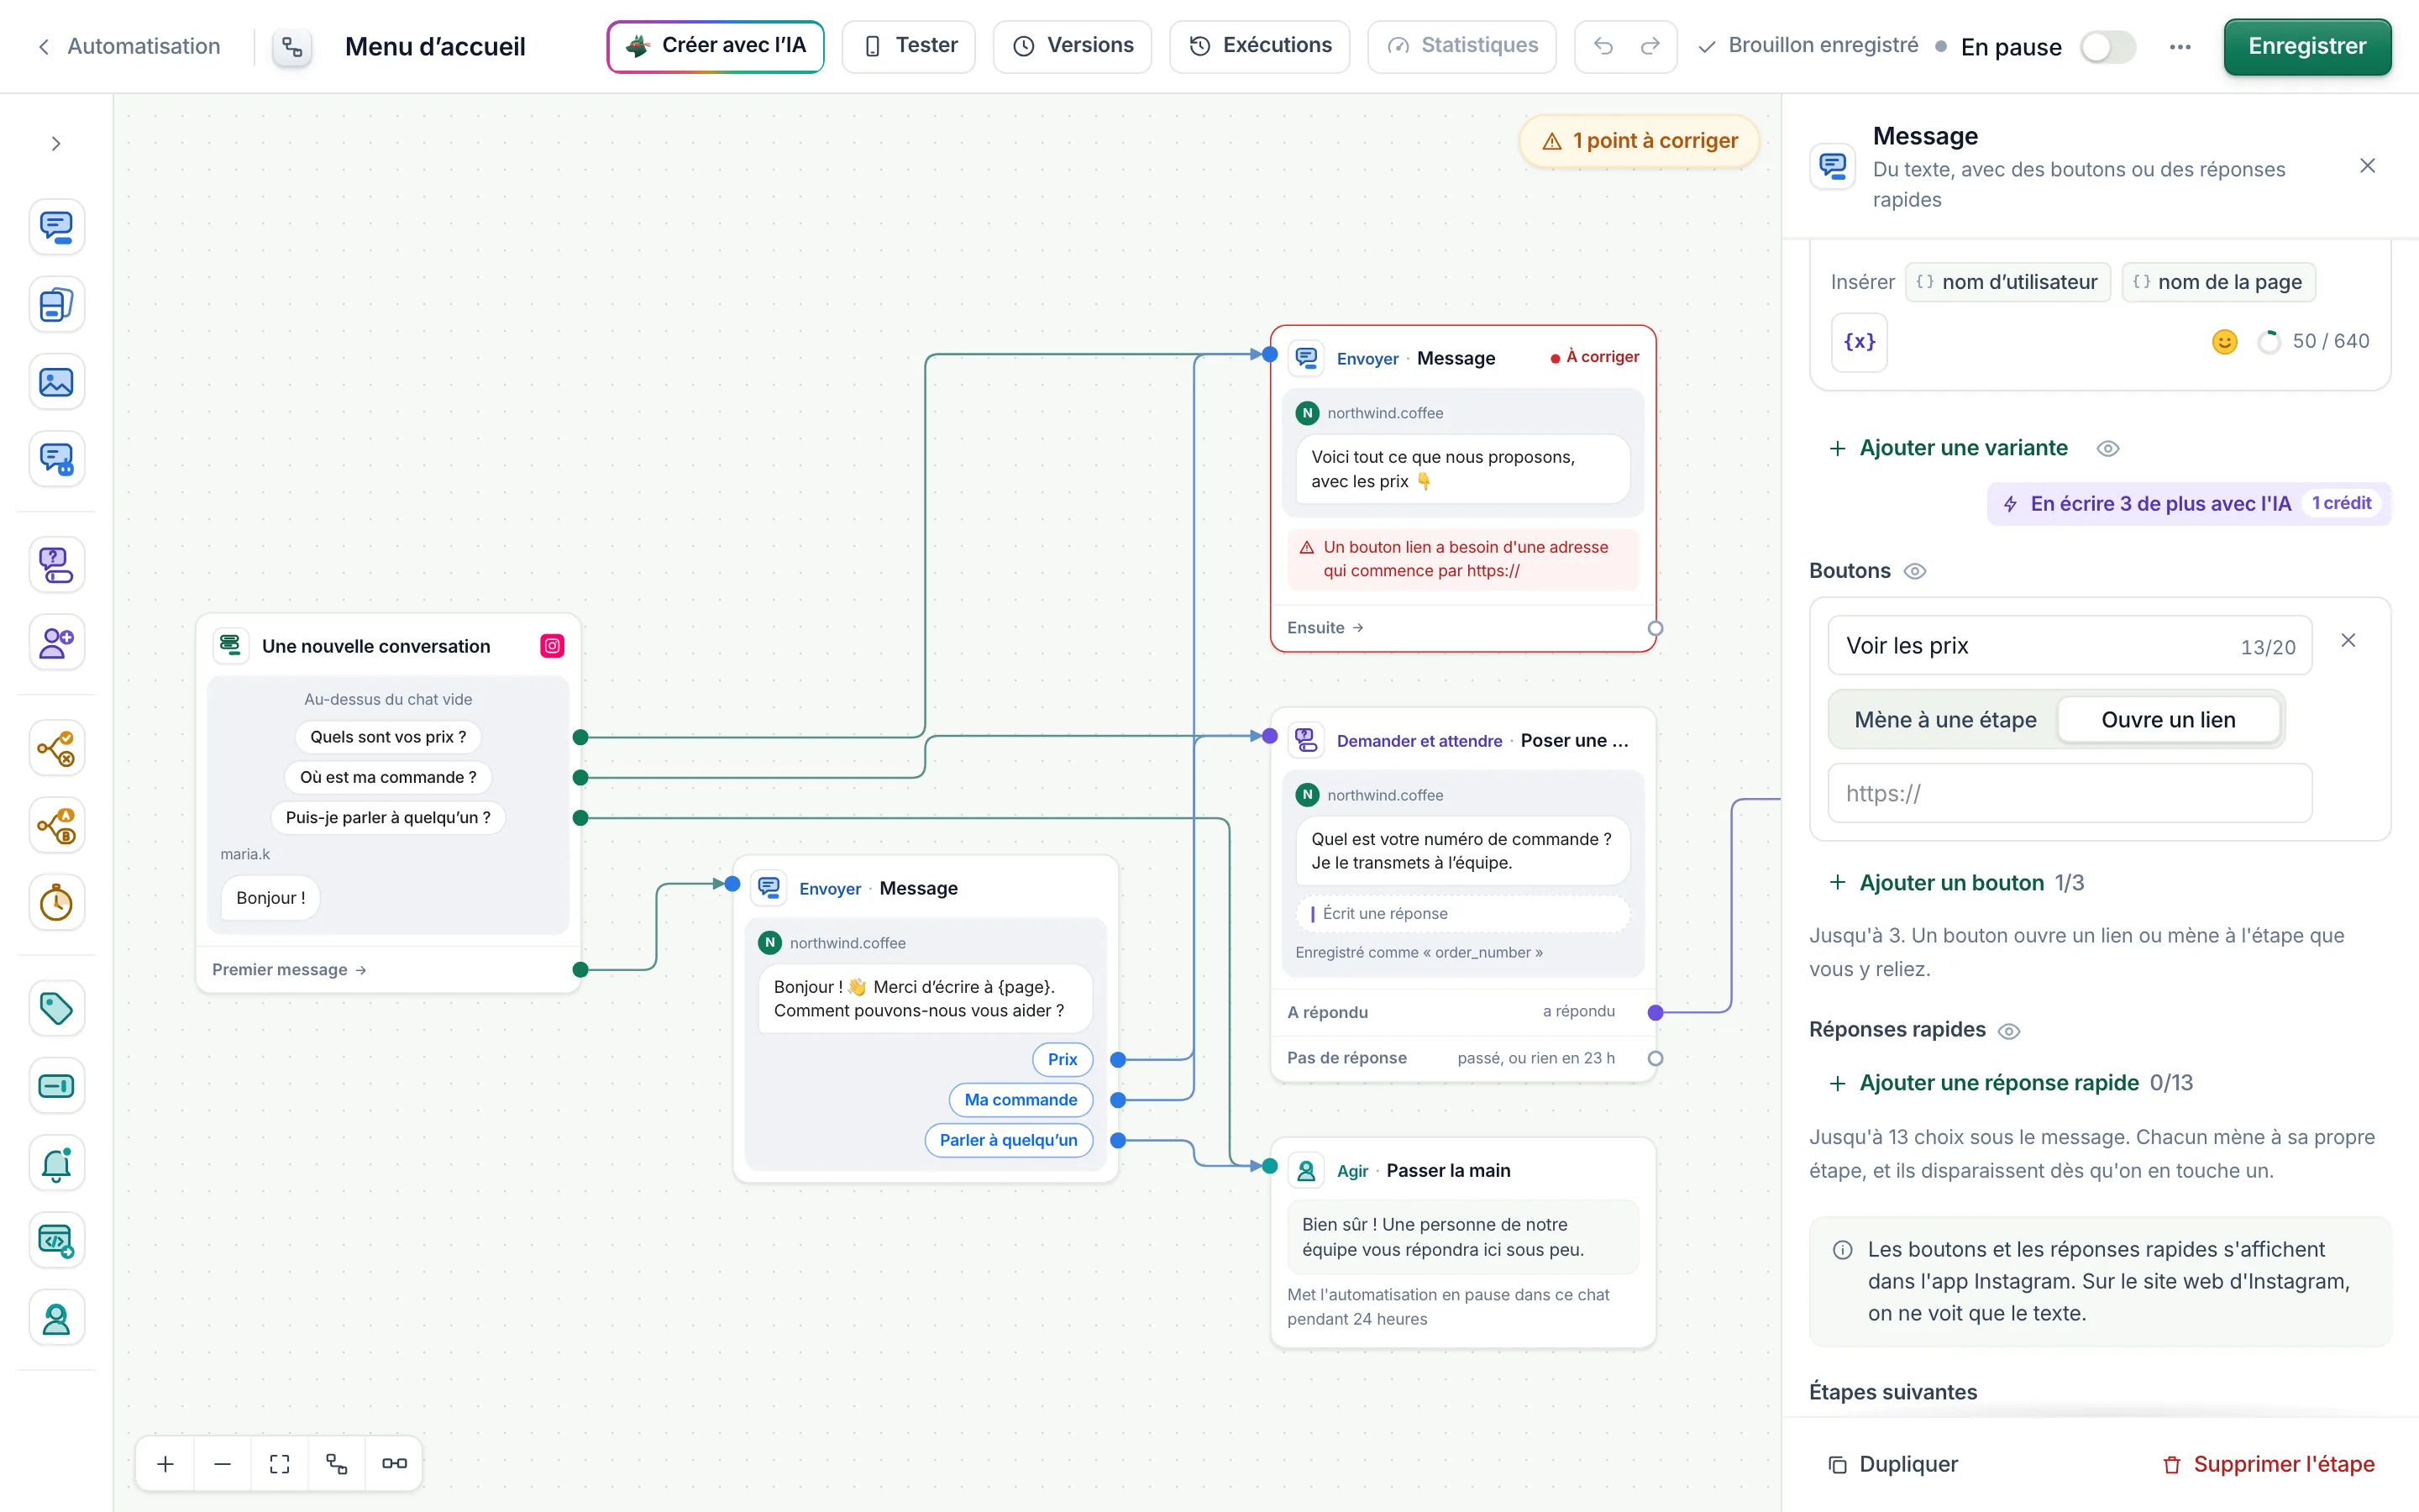Click the notification bell icon in sidebar
2419x1512 pixels.
point(56,1163)
